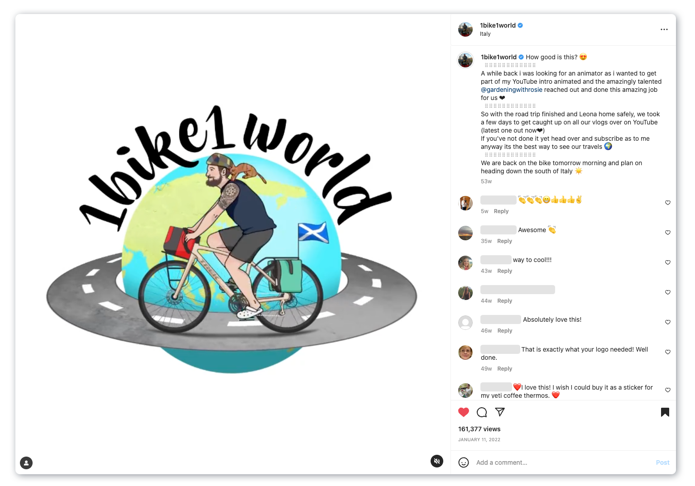This screenshot has width=695, height=486.
Task: Open the comment bubble icon
Action: pyautogui.click(x=482, y=412)
